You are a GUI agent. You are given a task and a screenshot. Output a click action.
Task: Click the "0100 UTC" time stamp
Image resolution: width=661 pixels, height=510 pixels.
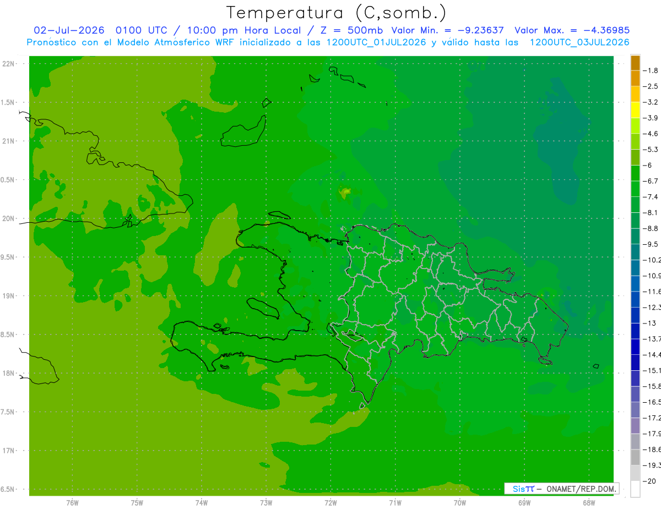[141, 30]
